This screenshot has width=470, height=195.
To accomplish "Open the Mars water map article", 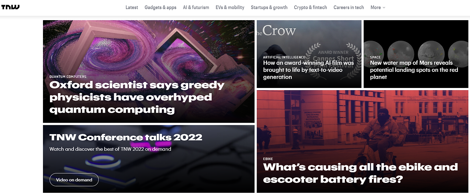I will [x=414, y=70].
